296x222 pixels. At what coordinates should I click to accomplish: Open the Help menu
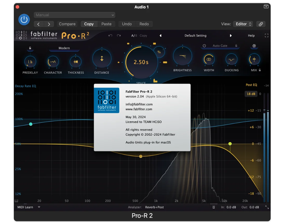(x=251, y=36)
